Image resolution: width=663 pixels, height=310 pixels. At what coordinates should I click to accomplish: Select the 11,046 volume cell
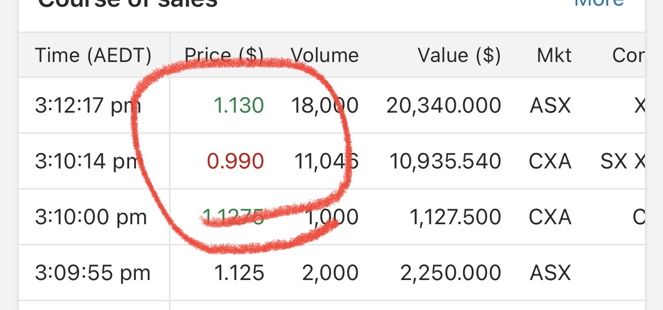pyautogui.click(x=326, y=162)
